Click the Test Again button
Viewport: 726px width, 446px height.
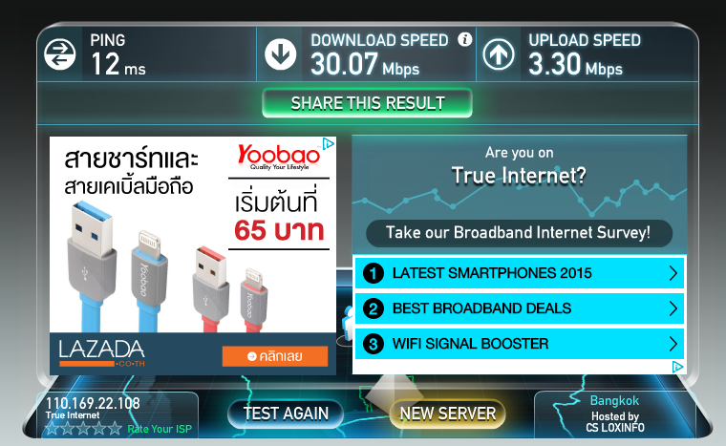pos(286,414)
